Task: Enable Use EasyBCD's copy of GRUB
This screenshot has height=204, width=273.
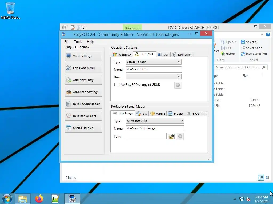Action: [116, 85]
